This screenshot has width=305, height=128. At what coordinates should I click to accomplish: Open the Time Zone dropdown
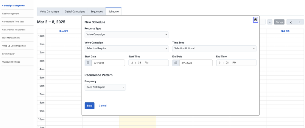click(x=214, y=48)
